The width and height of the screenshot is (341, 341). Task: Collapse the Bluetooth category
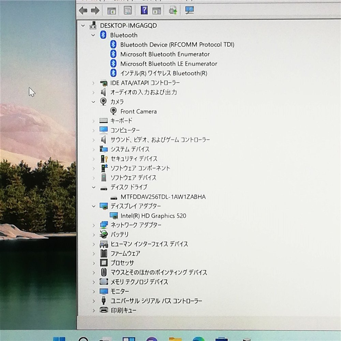click(x=93, y=35)
